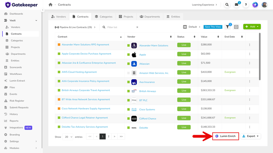Click the Apple vendor logo
Viewport: 273px width, 153px height.
coord(134,55)
